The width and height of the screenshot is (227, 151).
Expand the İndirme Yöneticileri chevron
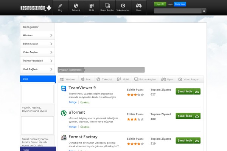tap(51, 61)
